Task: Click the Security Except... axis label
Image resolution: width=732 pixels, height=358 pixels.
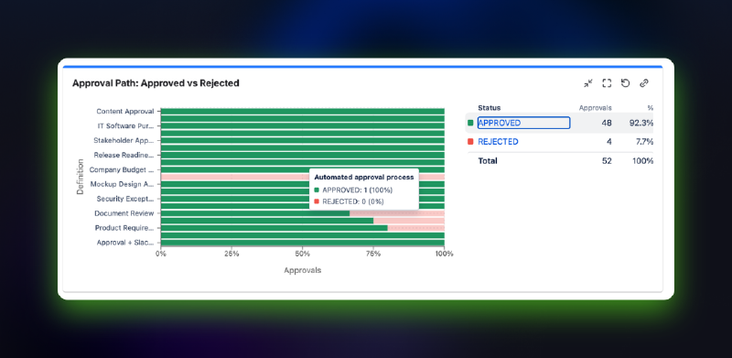Action: pos(125,199)
